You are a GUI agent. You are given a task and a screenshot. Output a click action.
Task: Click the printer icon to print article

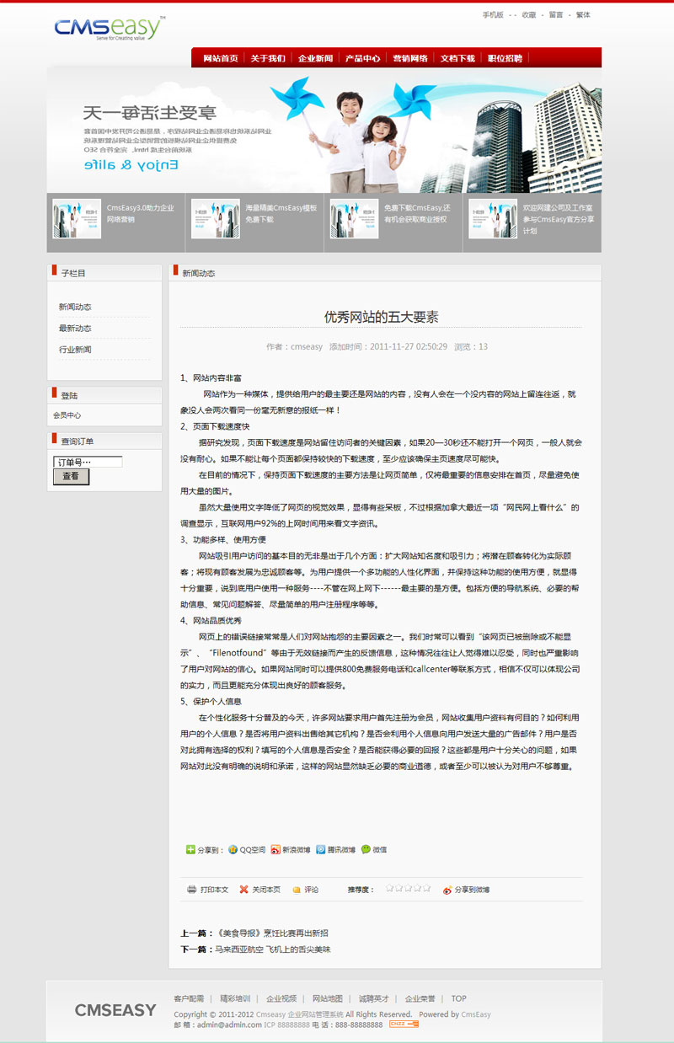coord(192,889)
